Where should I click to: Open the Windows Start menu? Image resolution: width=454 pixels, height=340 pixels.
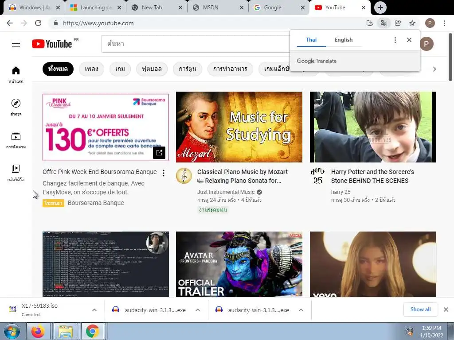pos(12,331)
